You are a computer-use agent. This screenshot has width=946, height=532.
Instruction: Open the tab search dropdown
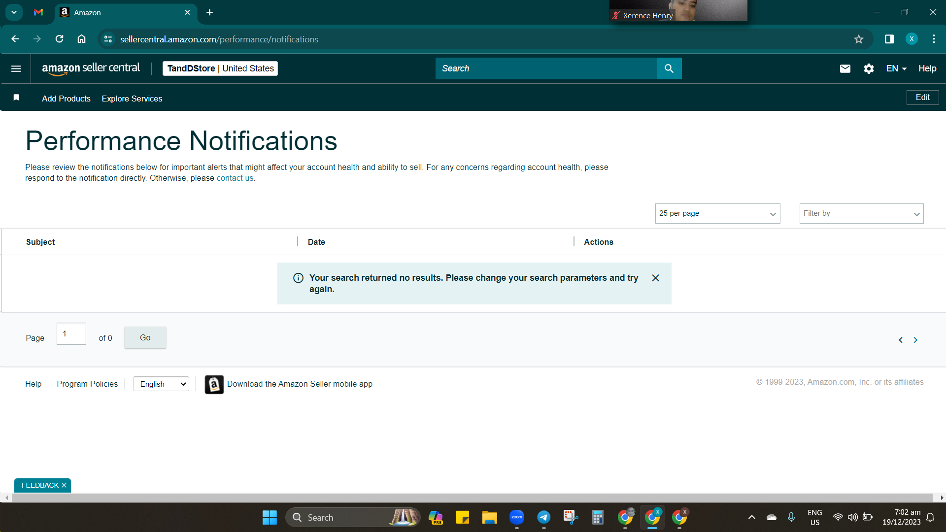click(14, 12)
